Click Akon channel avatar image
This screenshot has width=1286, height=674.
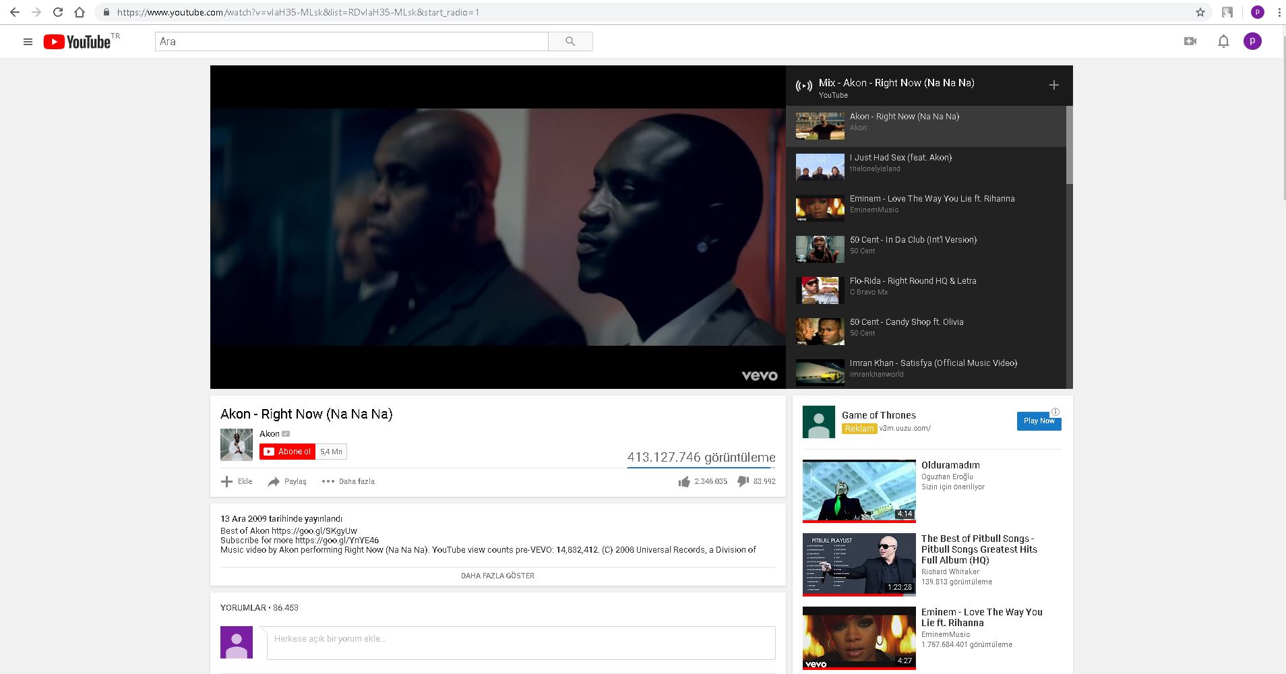click(237, 445)
